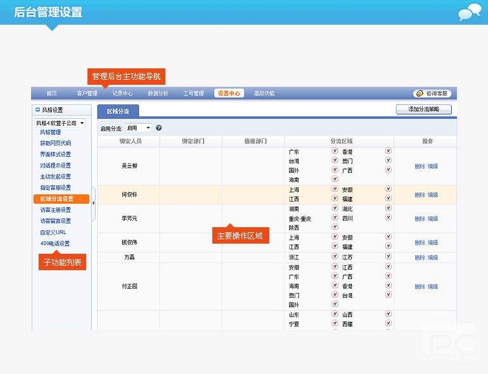This screenshot has width=488, height=374.
Task: Remove 陕西 region with its X icon
Action: 335,227
